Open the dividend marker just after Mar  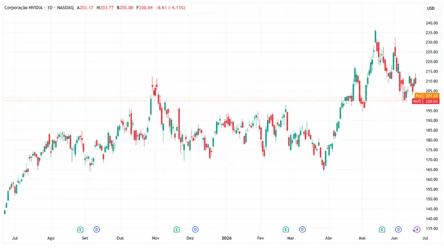click(x=302, y=229)
